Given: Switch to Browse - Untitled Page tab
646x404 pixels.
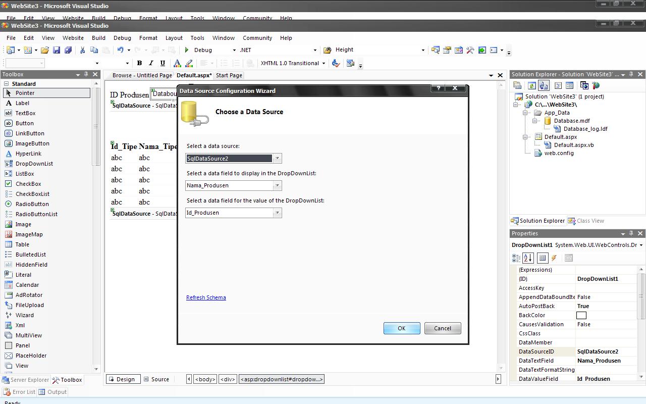Looking at the screenshot, I should pyautogui.click(x=142, y=75).
